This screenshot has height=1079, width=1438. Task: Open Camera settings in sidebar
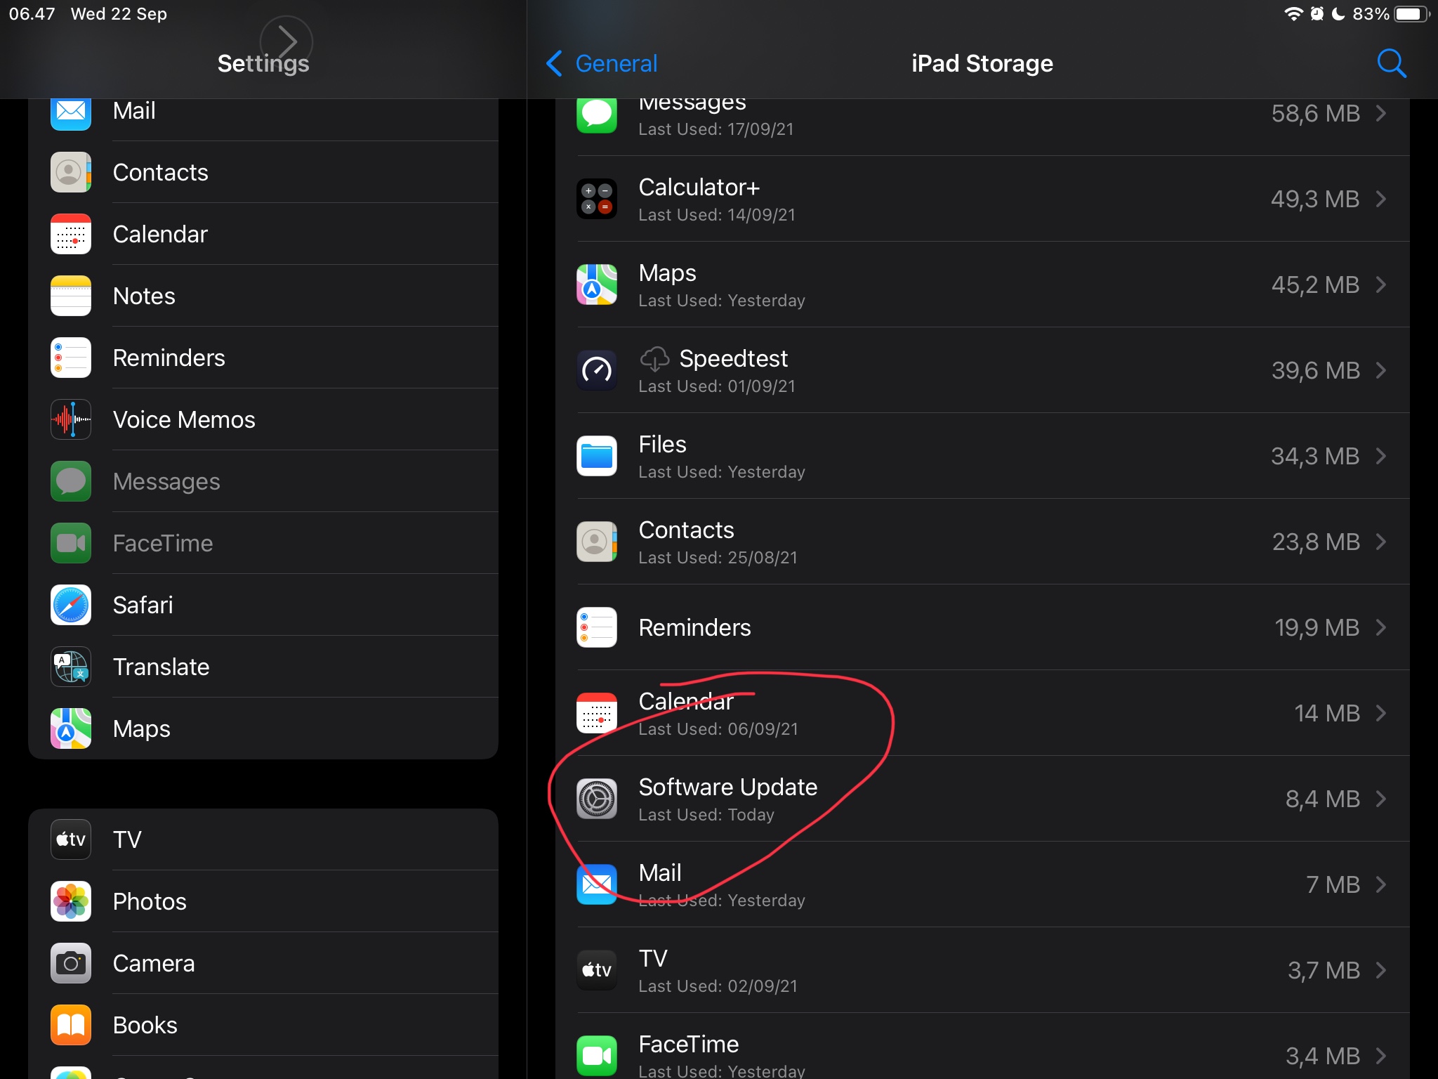coord(154,963)
